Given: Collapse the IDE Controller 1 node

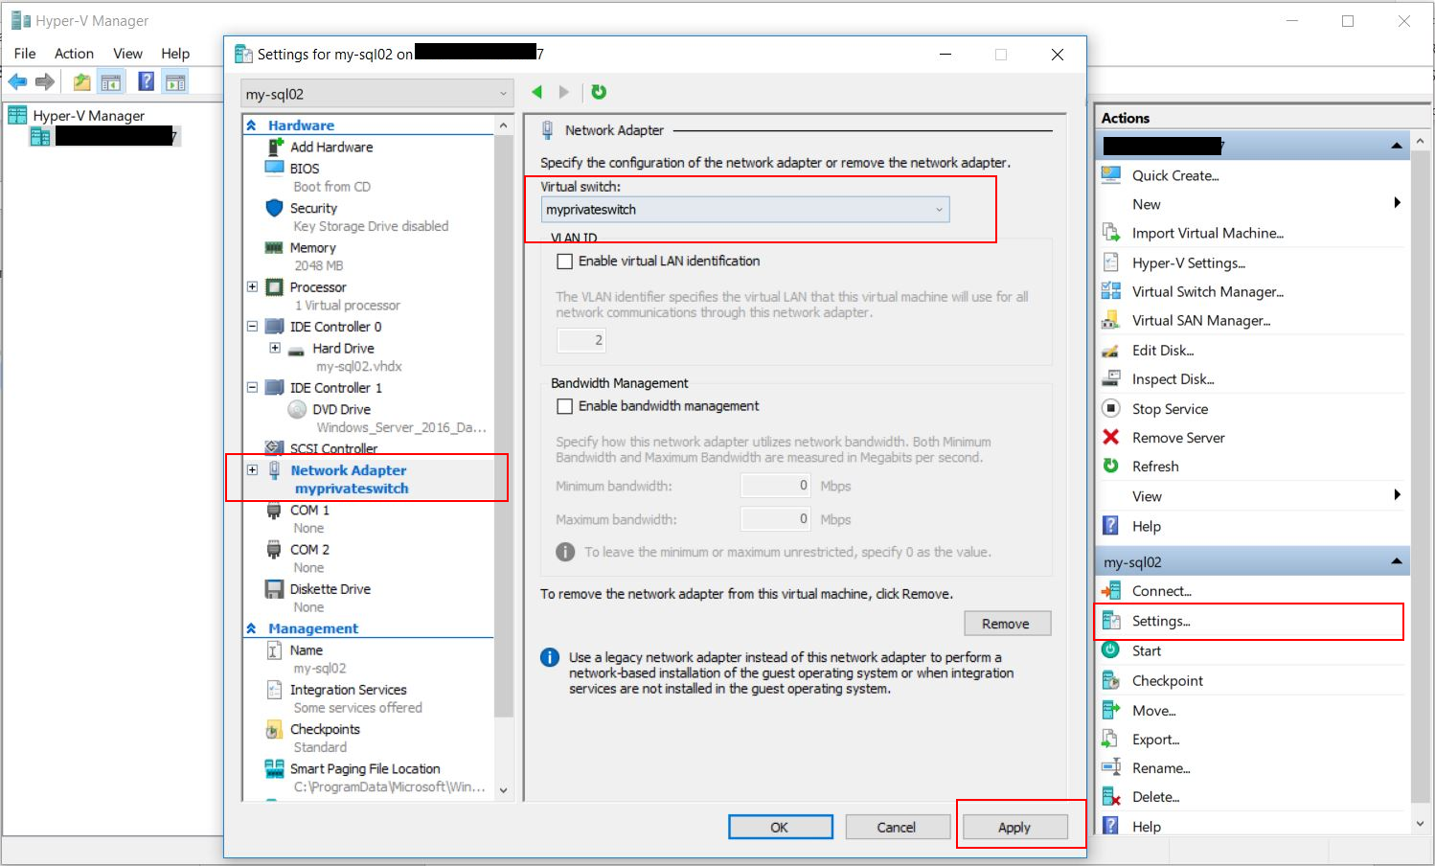Looking at the screenshot, I should (x=252, y=387).
